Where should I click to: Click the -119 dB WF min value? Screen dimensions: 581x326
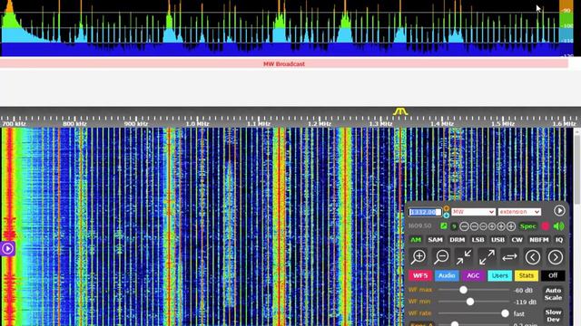point(525,302)
